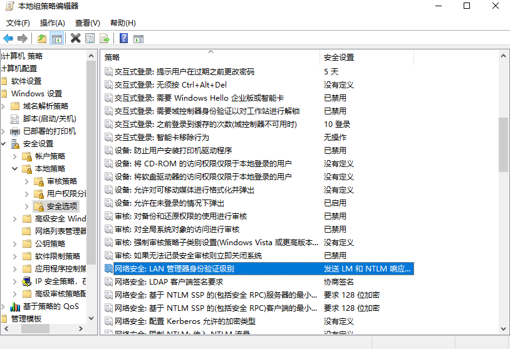The width and height of the screenshot is (510, 349).
Task: Open Properties via the toolbar icon
Action: [x=90, y=38]
